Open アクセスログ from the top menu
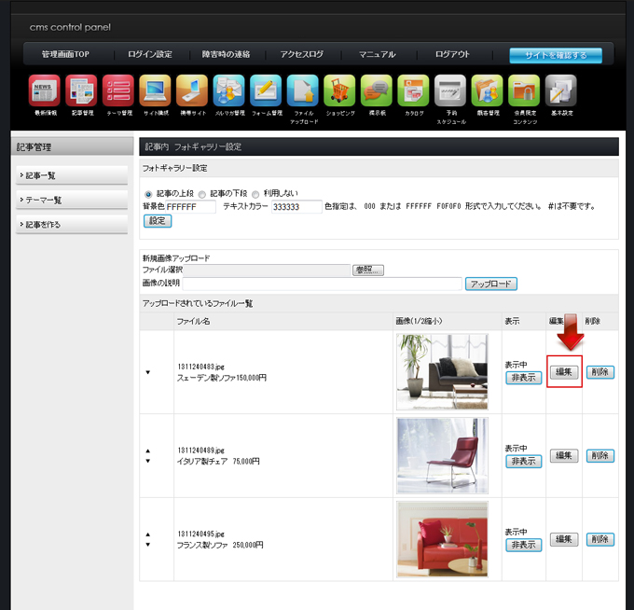The image size is (634, 610). click(x=301, y=55)
